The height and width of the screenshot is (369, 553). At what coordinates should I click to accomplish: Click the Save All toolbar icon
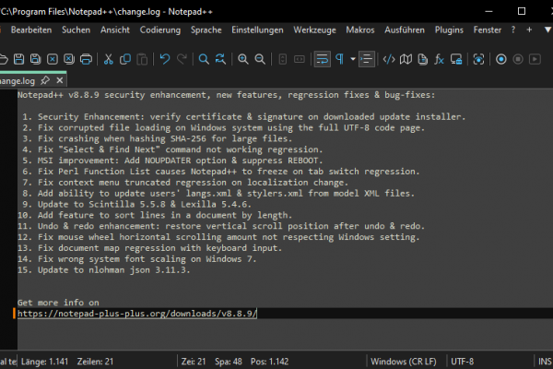(35, 59)
